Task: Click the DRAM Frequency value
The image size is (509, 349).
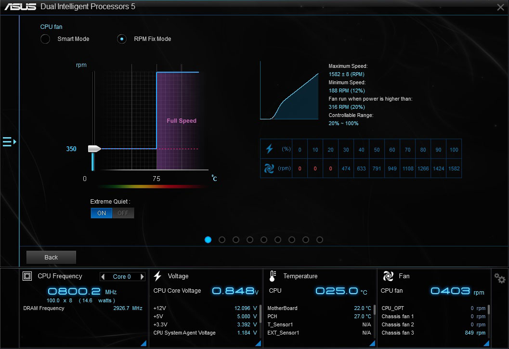Action: tap(128, 308)
